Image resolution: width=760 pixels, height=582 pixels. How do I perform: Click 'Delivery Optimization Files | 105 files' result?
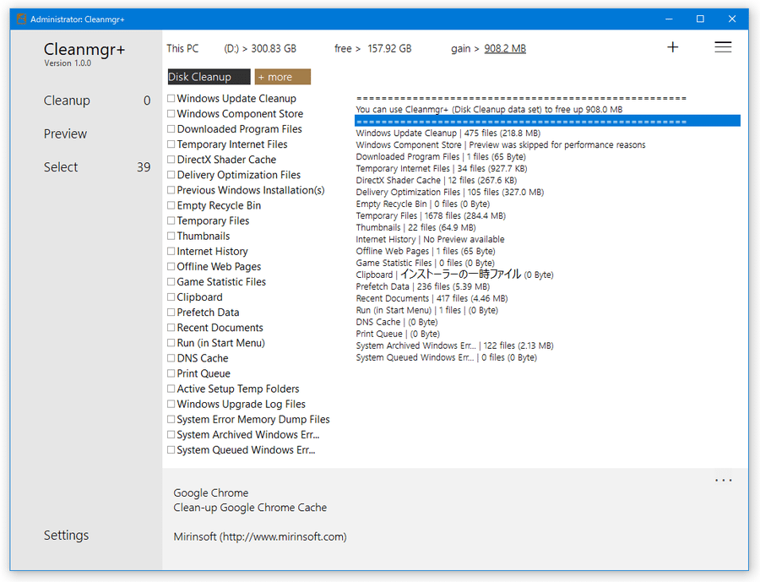[x=450, y=192]
